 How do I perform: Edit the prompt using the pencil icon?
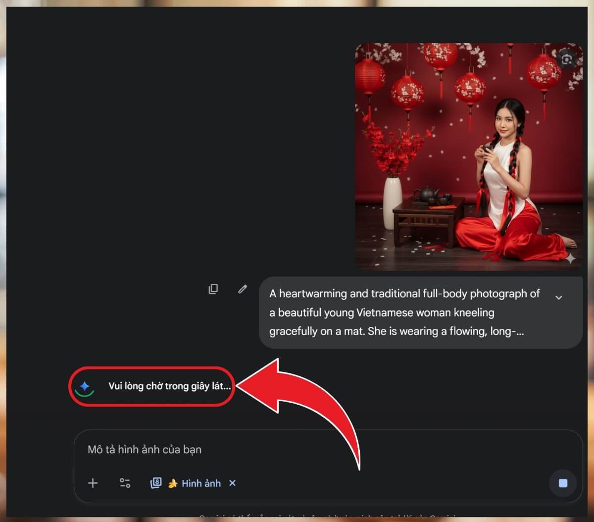(x=242, y=289)
